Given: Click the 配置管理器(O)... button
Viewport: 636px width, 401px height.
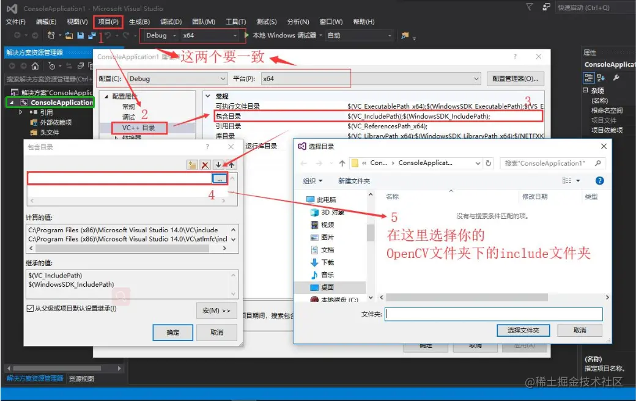Looking at the screenshot, I should (x=515, y=79).
